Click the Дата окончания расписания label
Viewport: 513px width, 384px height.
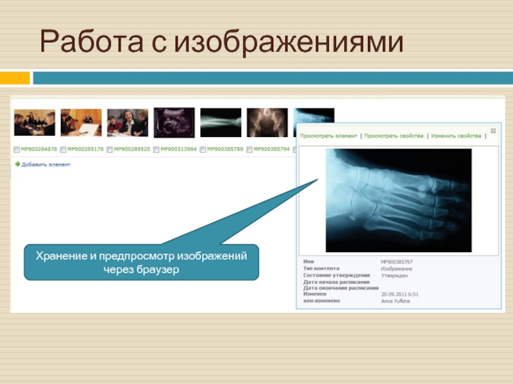pyautogui.click(x=341, y=288)
